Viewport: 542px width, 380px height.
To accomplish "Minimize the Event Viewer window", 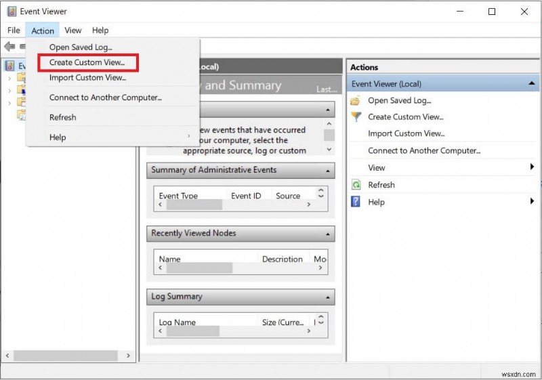I will [x=460, y=12].
